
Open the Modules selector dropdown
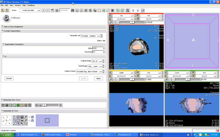pyautogui.click(x=30, y=10)
